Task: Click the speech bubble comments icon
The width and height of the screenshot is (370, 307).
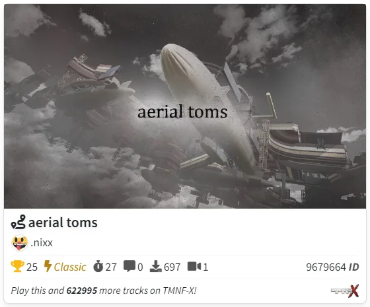Action: (129, 267)
